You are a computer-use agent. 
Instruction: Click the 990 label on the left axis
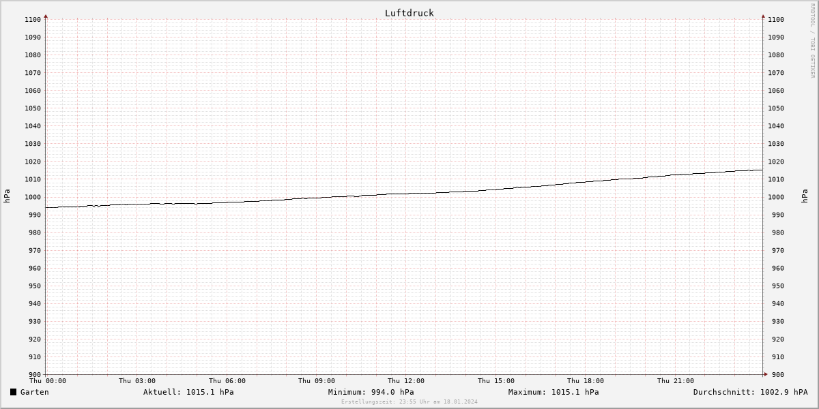[35, 215]
